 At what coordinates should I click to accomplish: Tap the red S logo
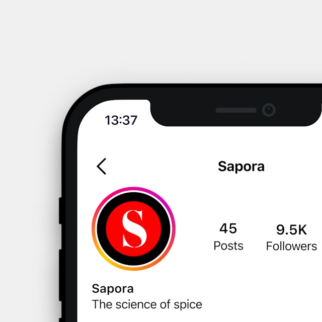[133, 229]
